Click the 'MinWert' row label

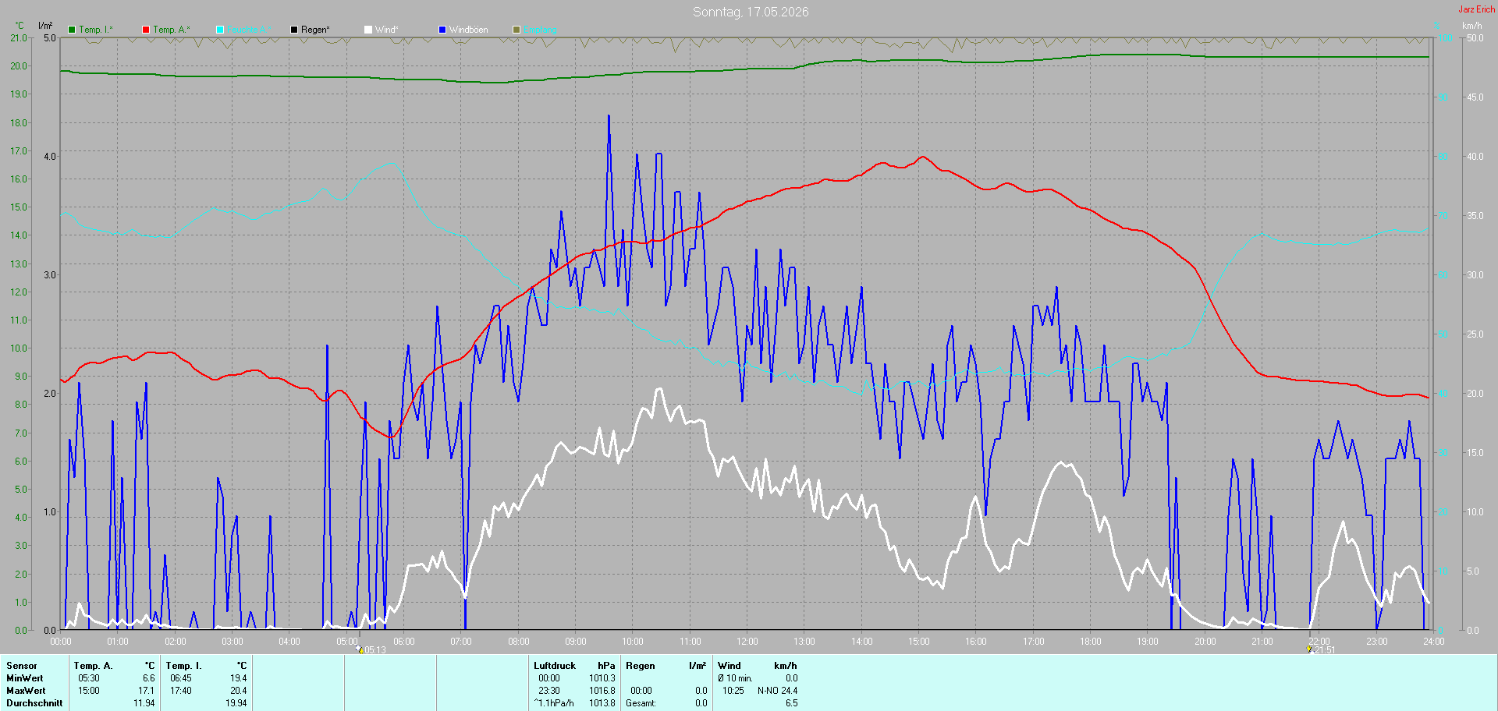[25, 678]
